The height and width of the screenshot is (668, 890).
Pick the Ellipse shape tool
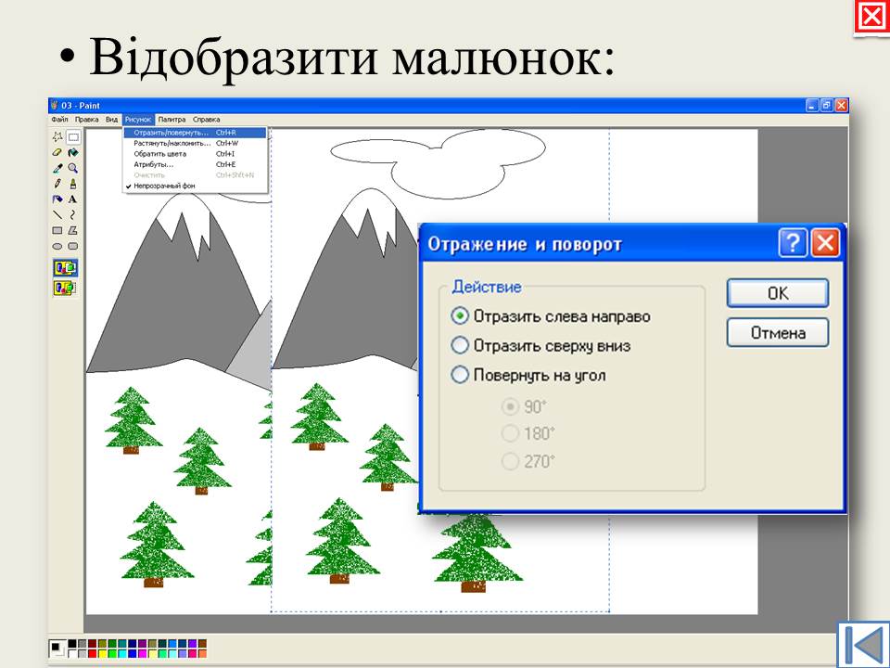point(57,247)
